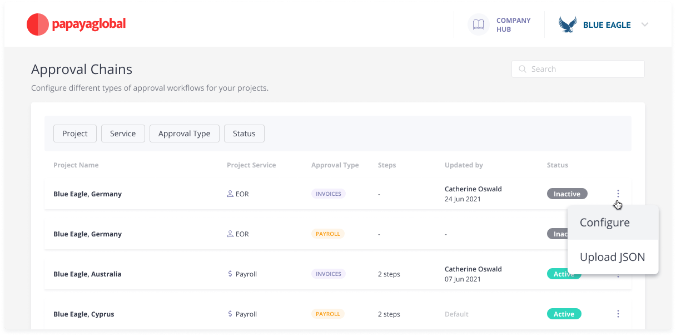Screen dimensions: 676x336
Task: Choose Upload JSON from the context menu
Action: coord(613,257)
